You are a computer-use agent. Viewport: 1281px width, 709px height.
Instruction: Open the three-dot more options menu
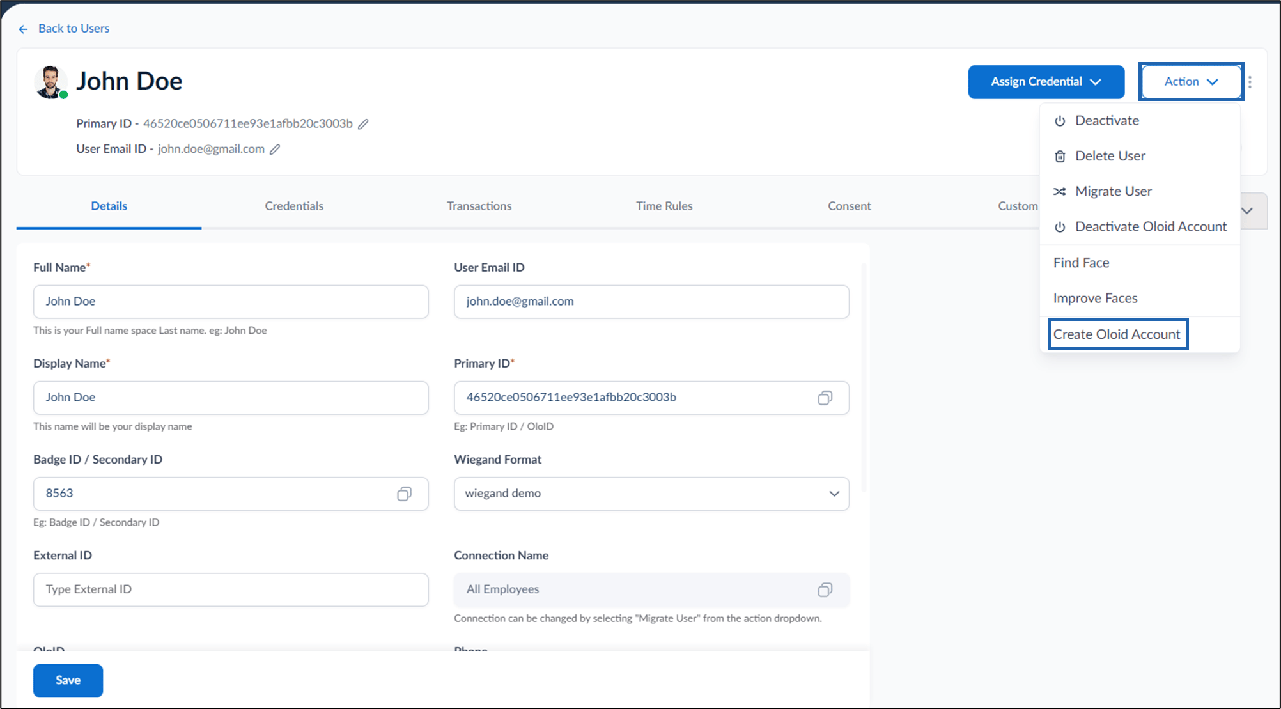pos(1250,82)
